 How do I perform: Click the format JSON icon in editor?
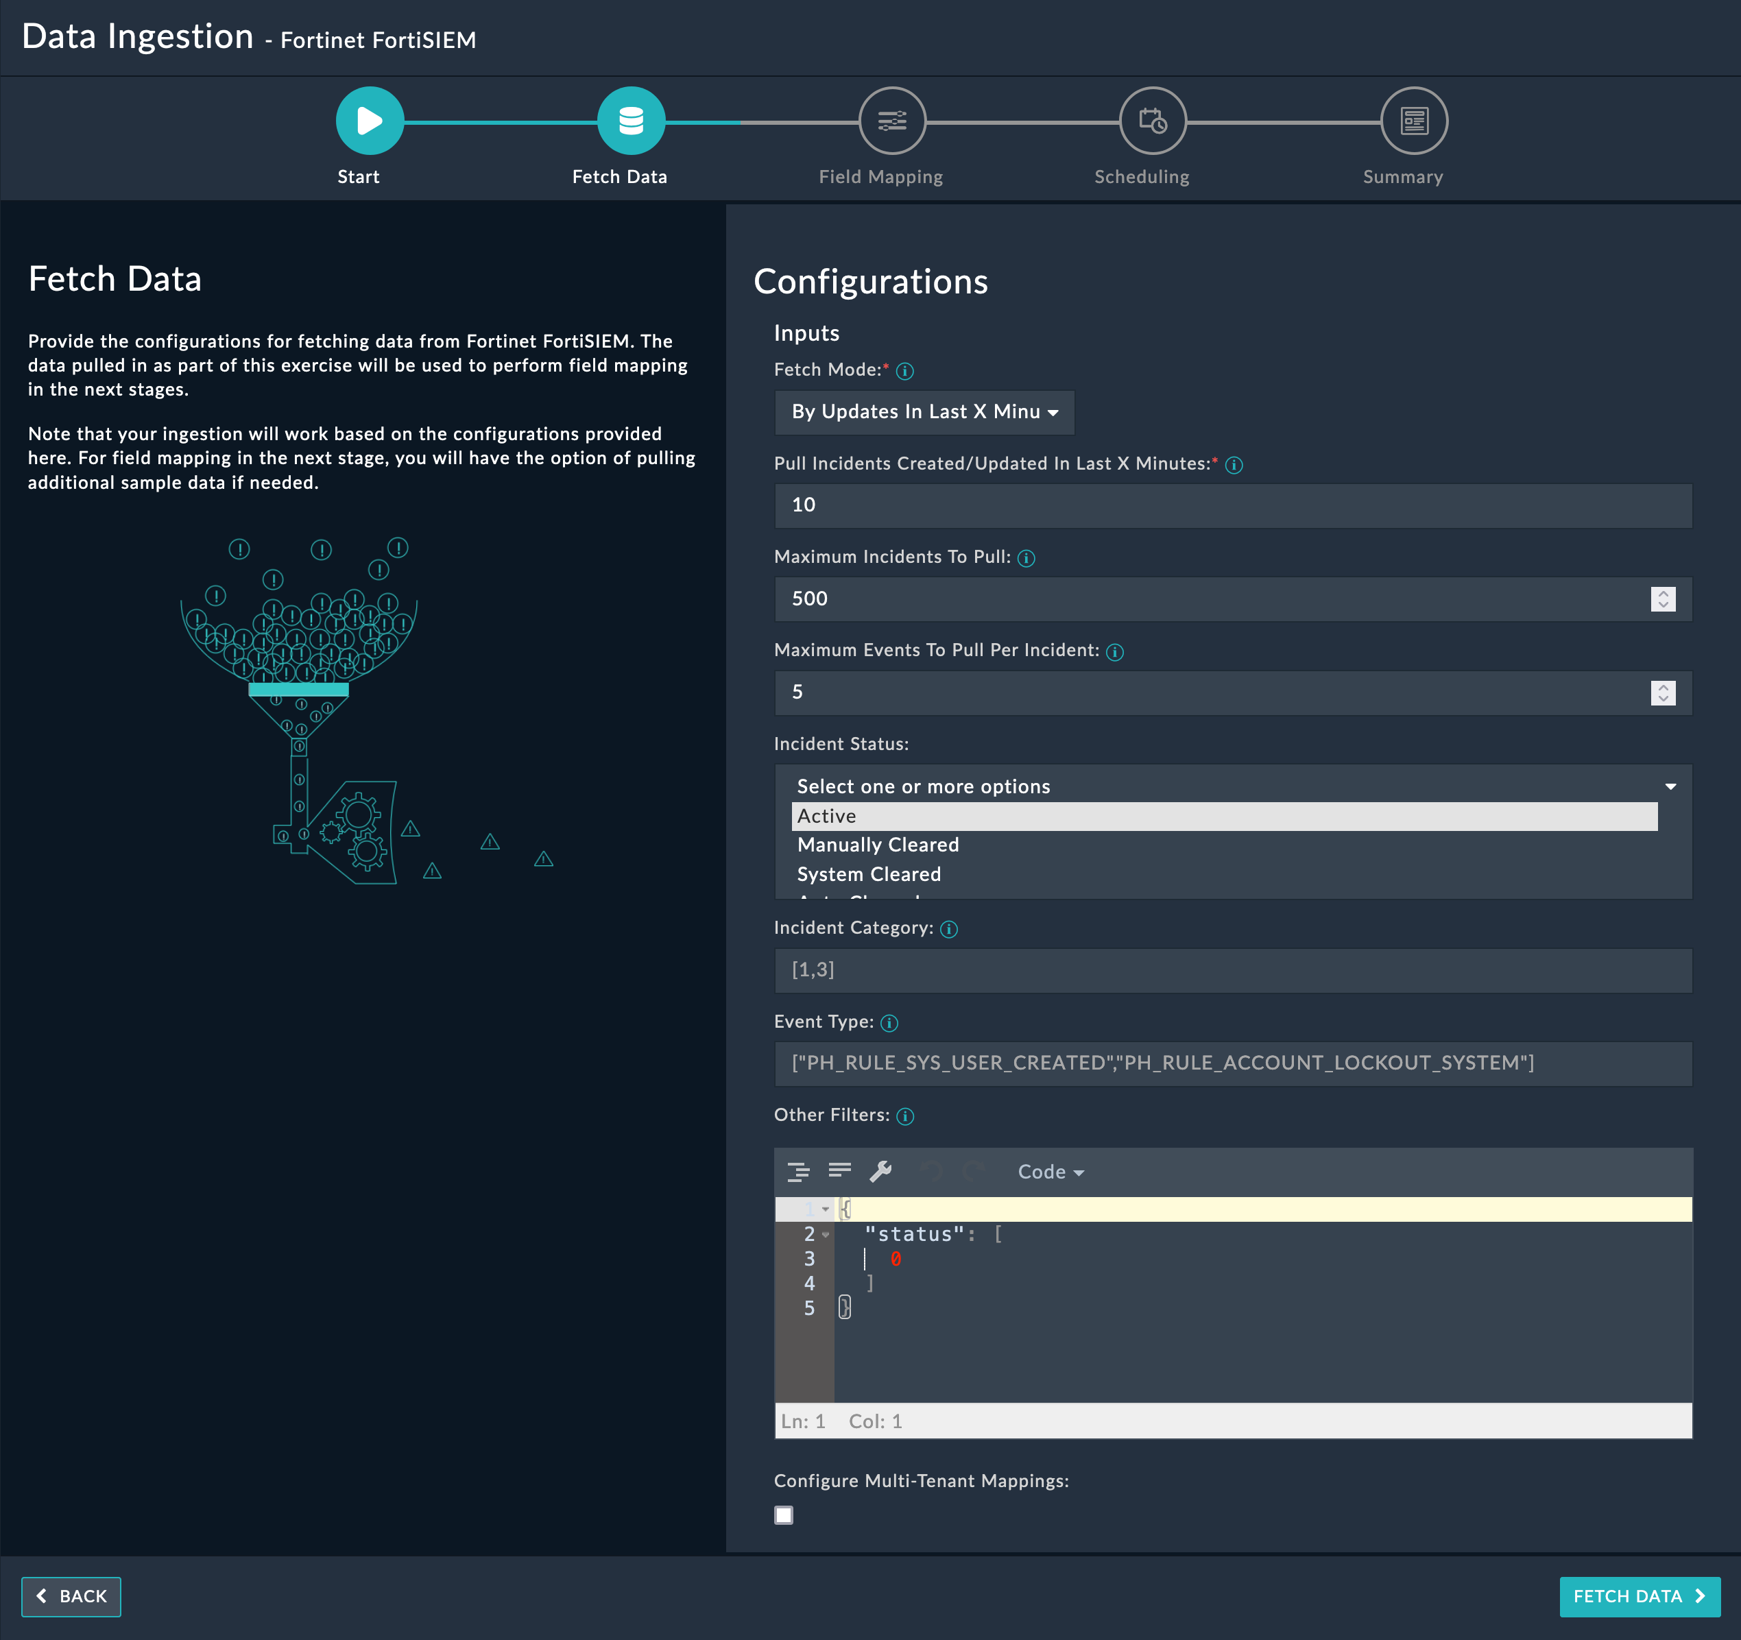point(797,1172)
